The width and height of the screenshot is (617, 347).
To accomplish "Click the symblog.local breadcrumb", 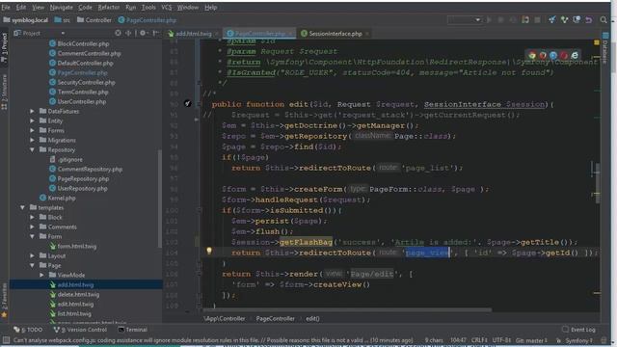I will [26, 19].
